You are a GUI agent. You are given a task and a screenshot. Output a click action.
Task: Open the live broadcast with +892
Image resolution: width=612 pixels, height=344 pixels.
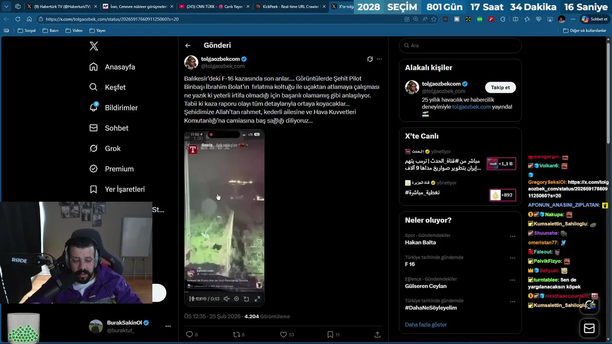[x=460, y=190]
